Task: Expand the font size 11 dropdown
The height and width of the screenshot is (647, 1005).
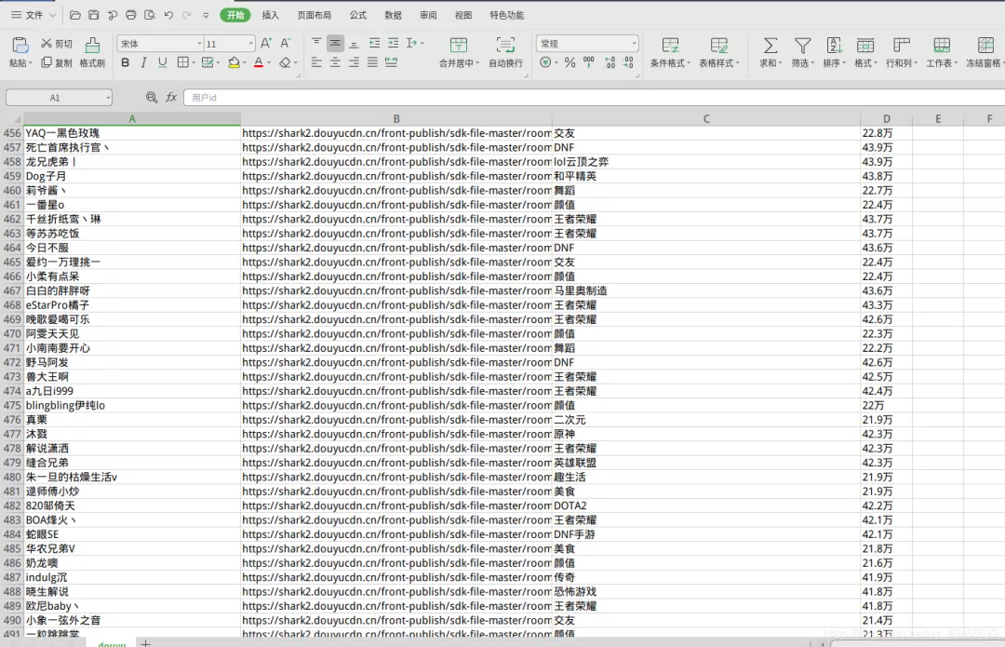Action: [x=230, y=44]
